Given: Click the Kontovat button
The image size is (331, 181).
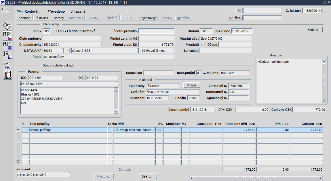Looking at the screenshot, I should 103,176.
